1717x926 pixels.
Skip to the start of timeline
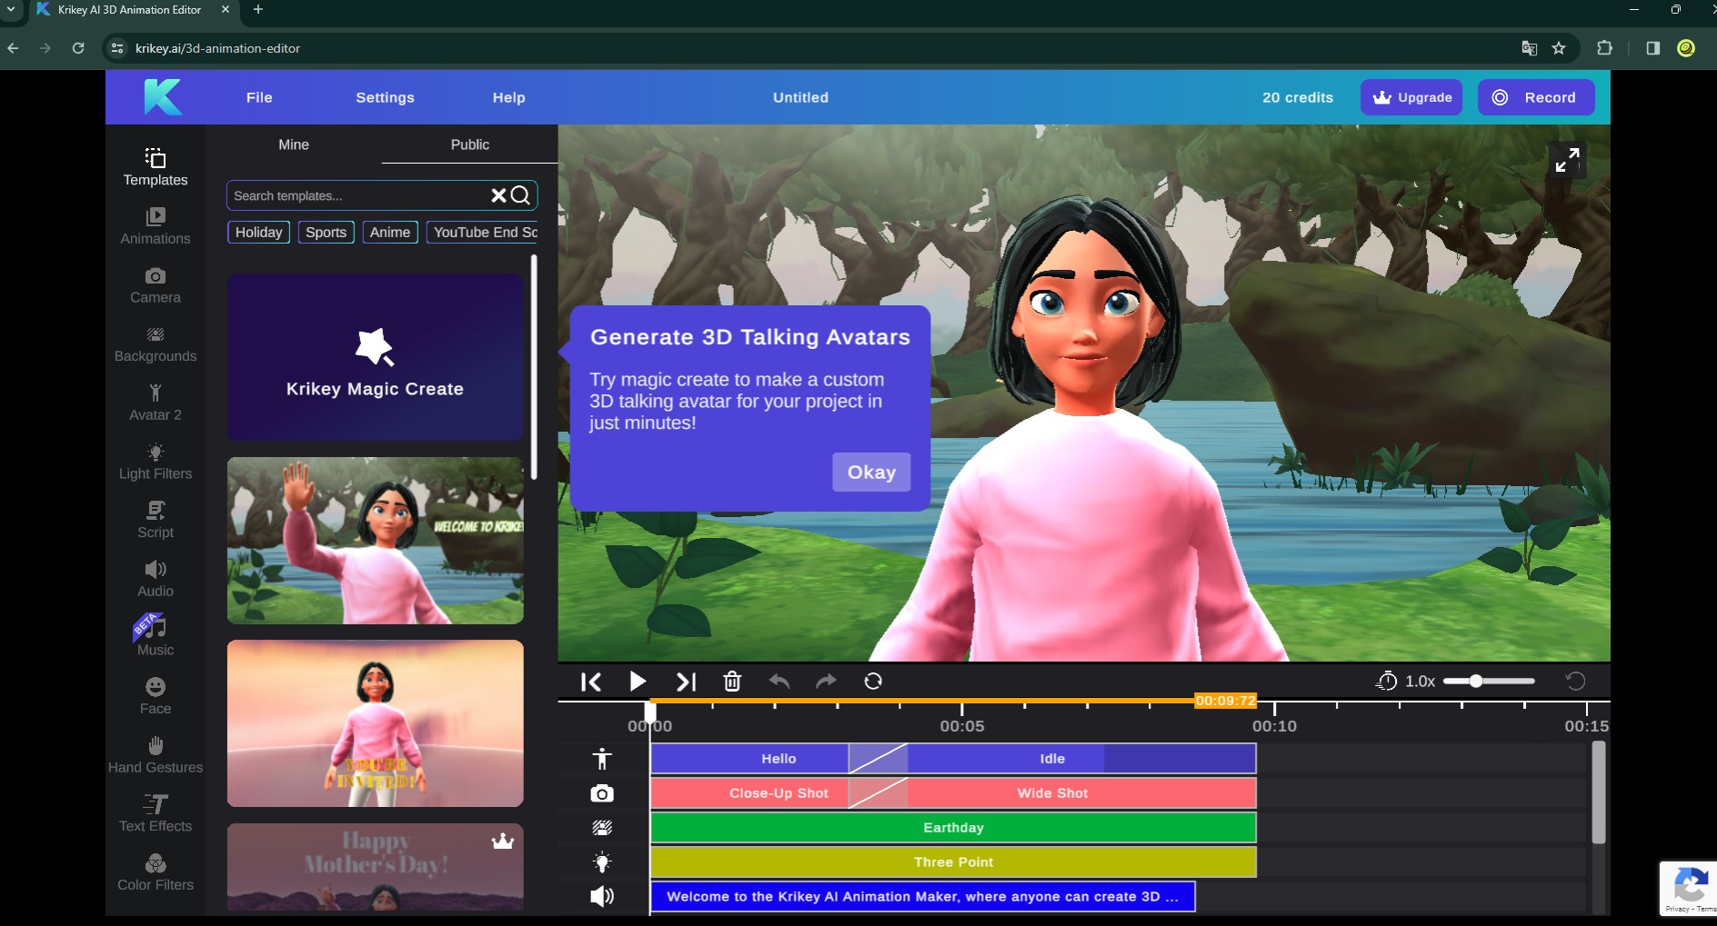[x=590, y=682]
